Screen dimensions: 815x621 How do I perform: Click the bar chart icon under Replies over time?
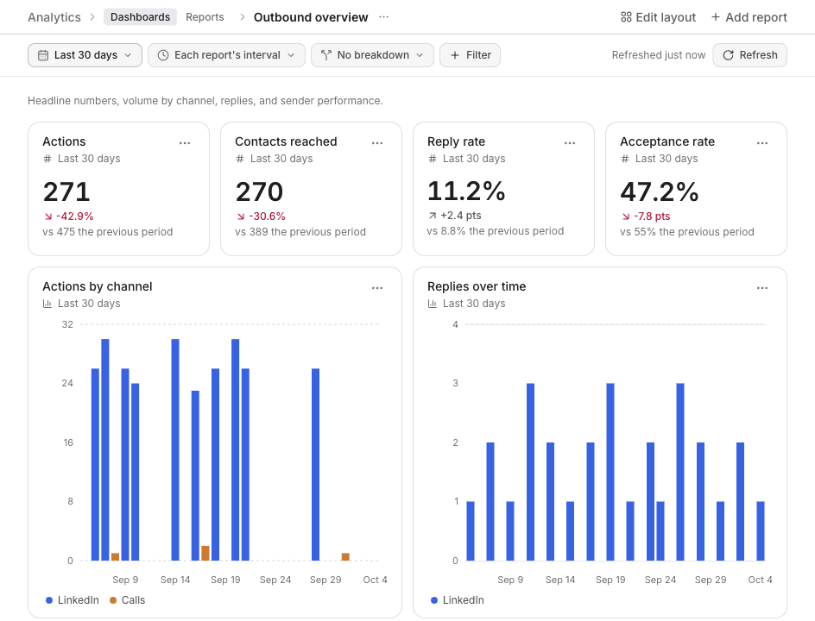tap(433, 304)
